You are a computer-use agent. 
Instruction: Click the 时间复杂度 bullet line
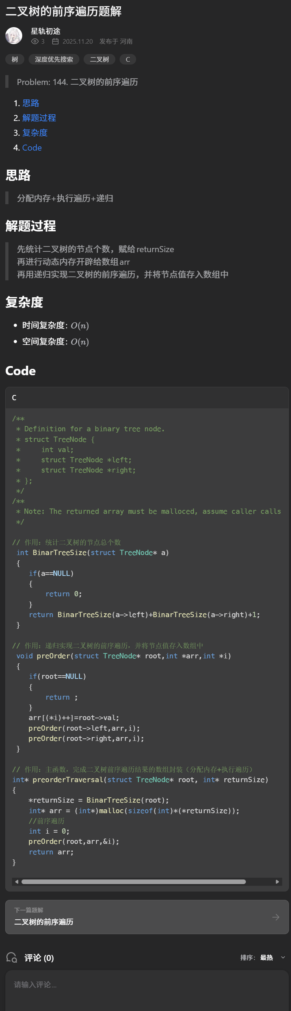(x=55, y=325)
